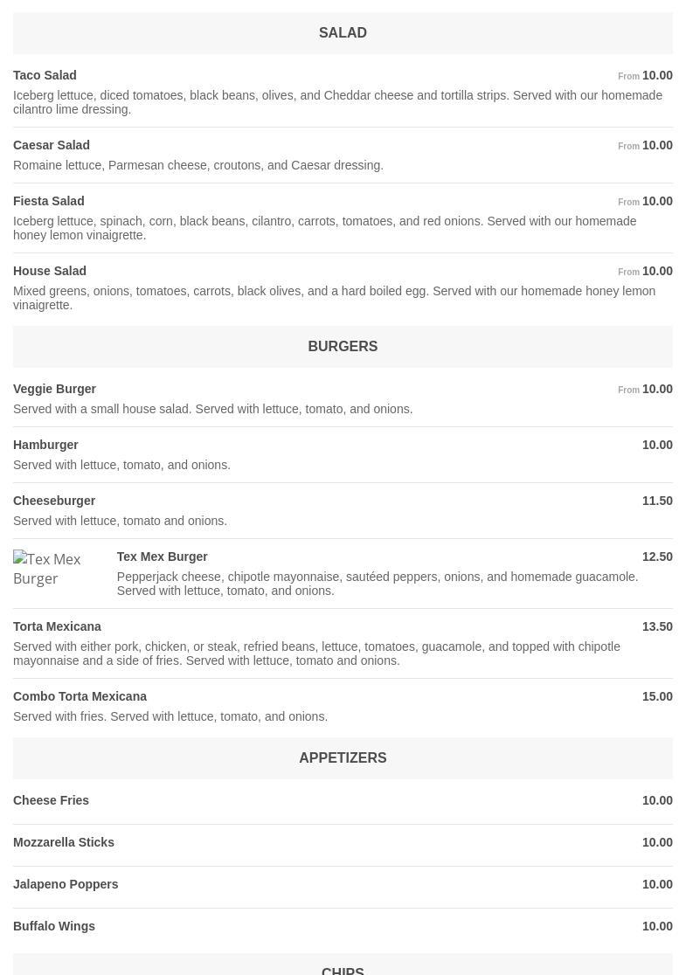Open the Cheese Fries appetizer
This screenshot has height=975, width=686.
click(51, 800)
